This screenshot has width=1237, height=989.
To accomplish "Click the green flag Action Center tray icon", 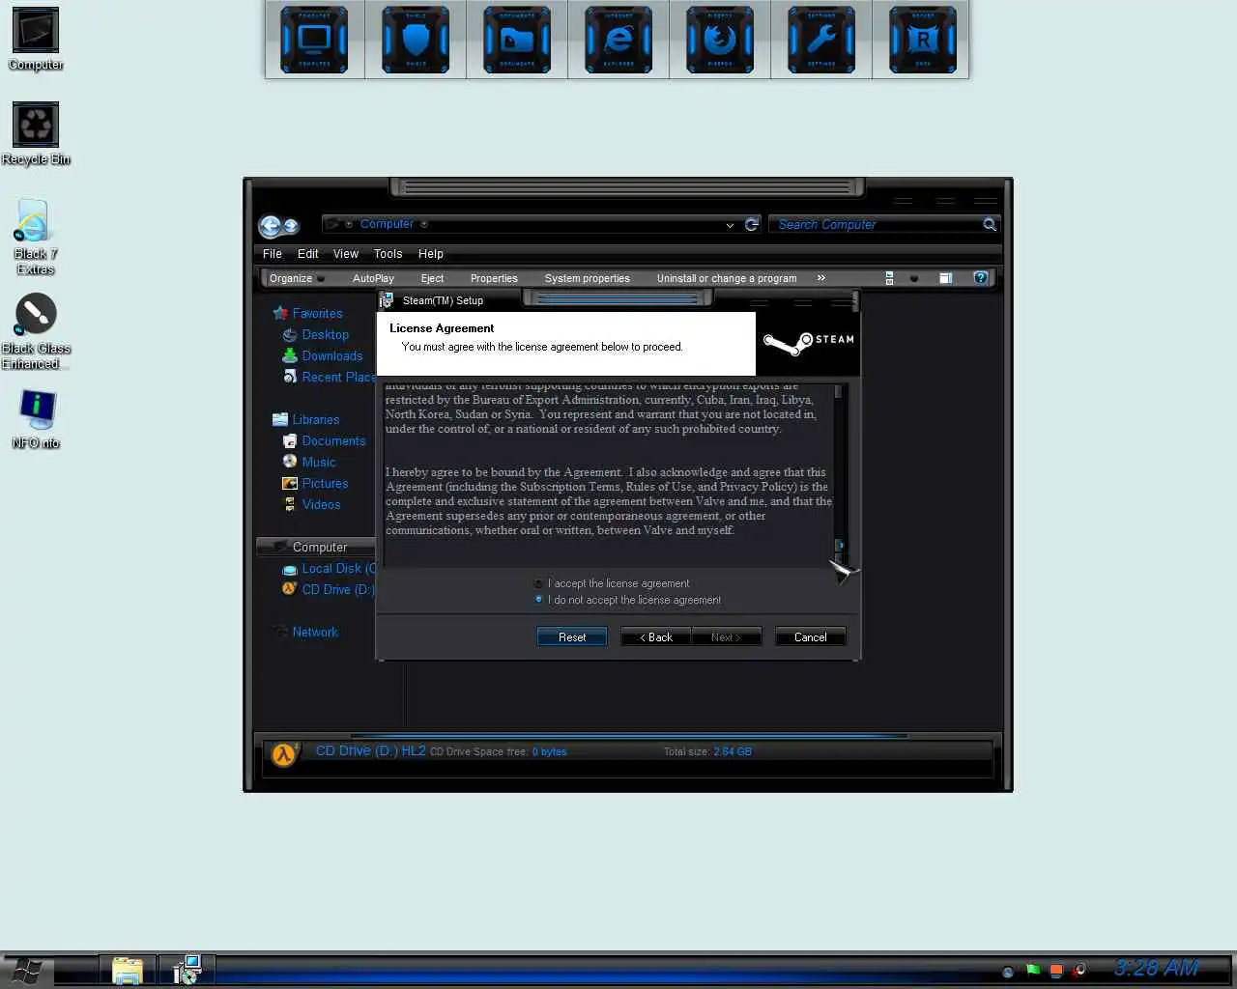I will click(1033, 970).
